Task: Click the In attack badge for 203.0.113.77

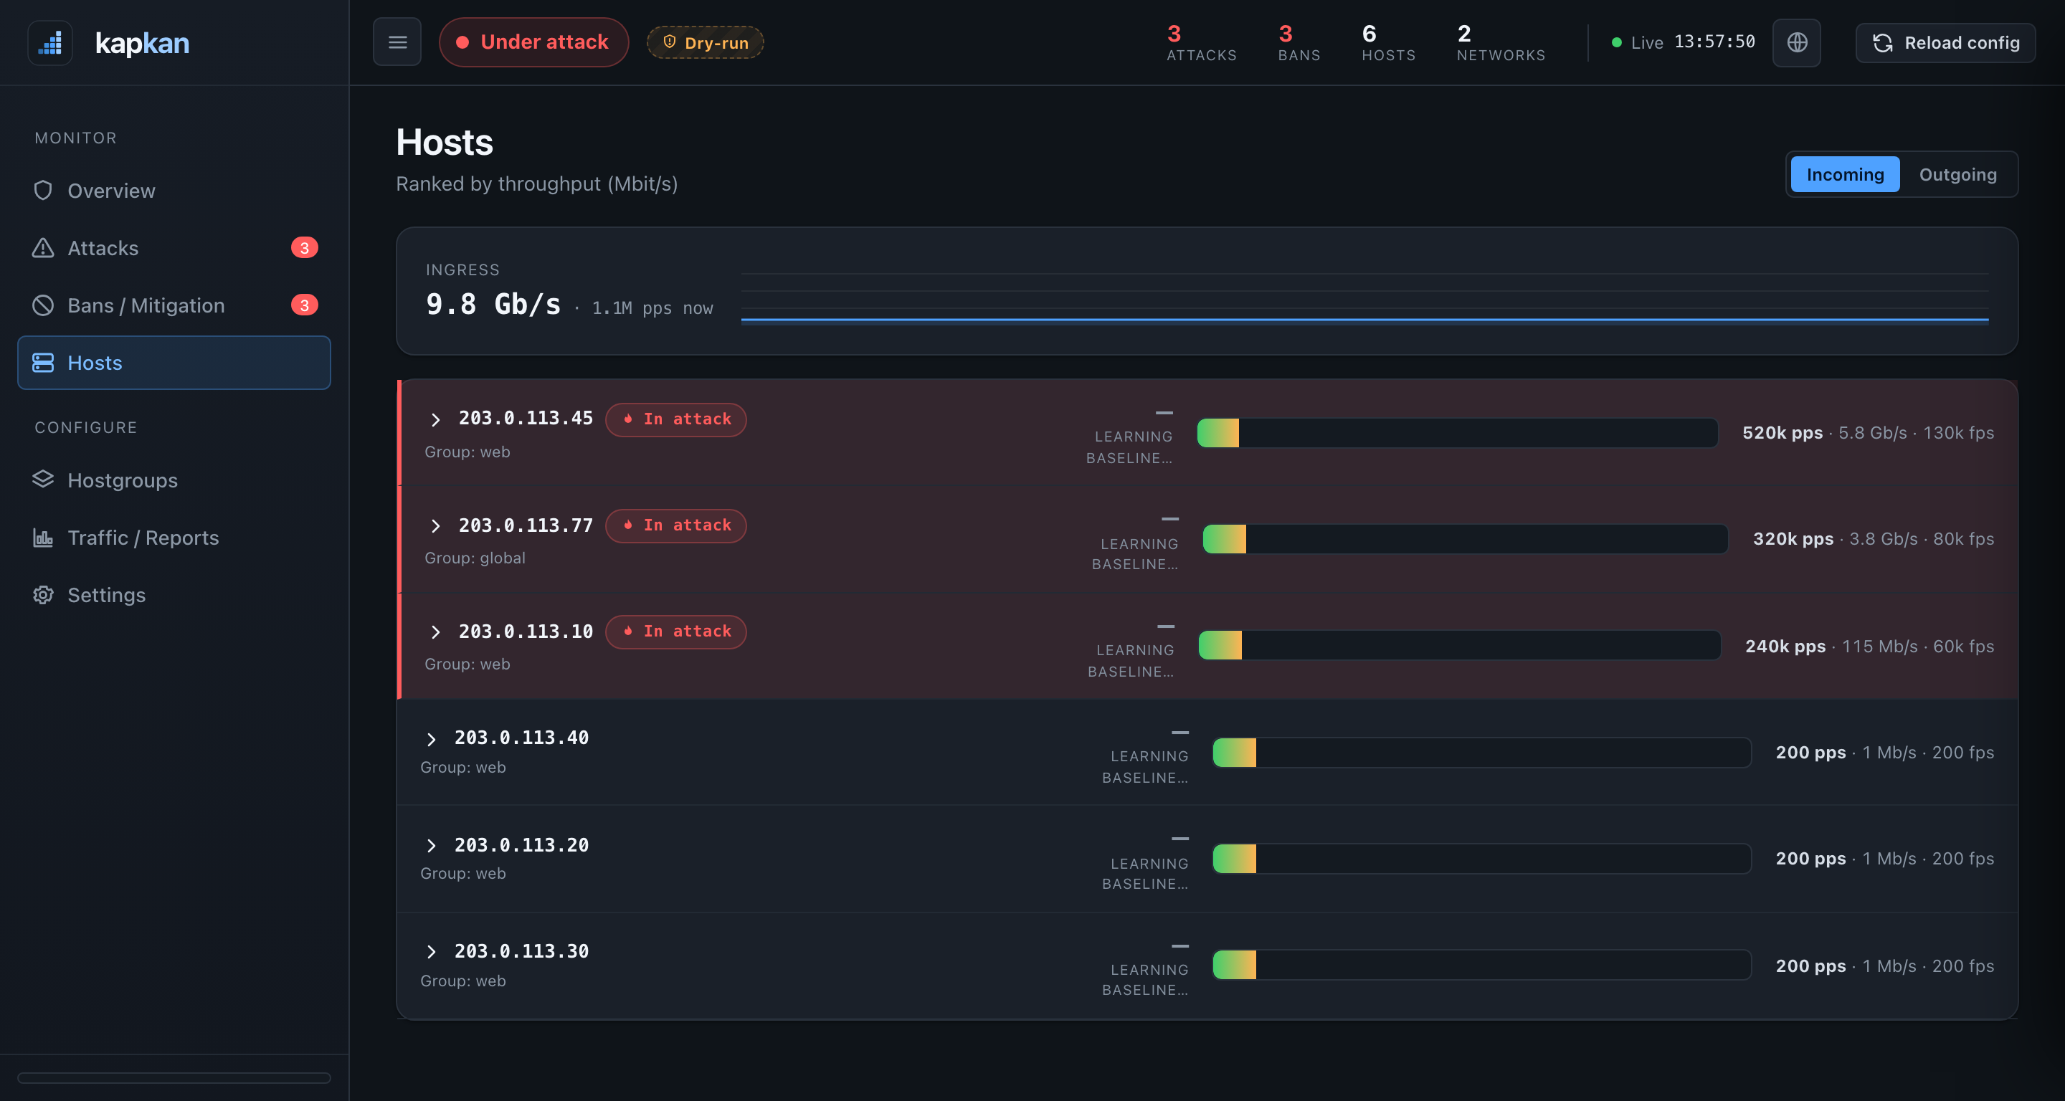Action: click(675, 525)
